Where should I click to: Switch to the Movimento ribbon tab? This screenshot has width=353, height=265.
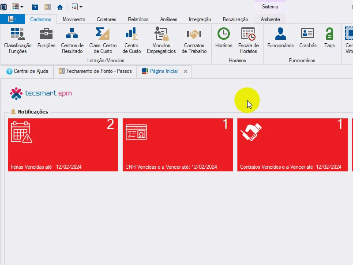pos(74,19)
